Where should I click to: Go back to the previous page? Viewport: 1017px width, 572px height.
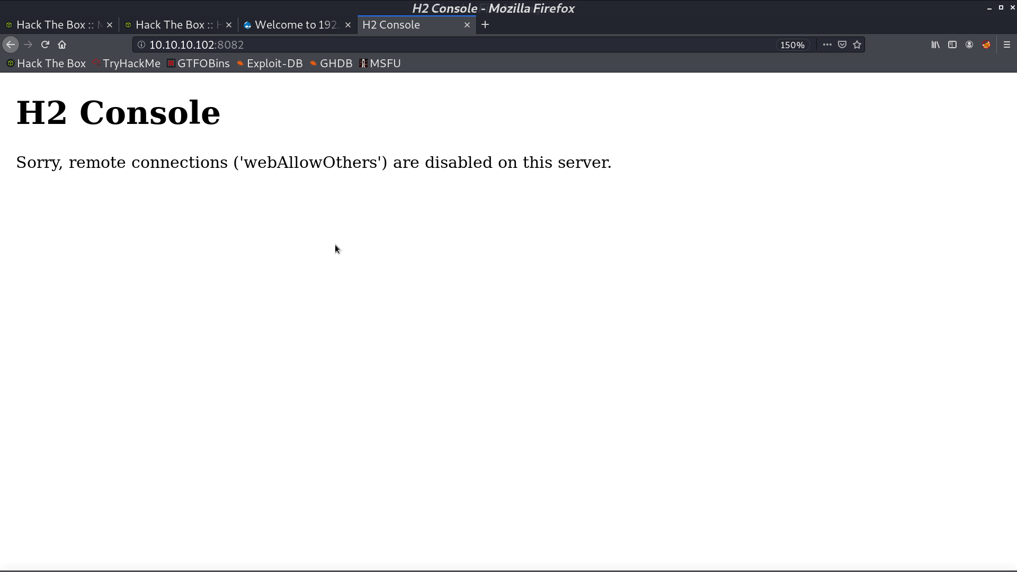coord(11,45)
